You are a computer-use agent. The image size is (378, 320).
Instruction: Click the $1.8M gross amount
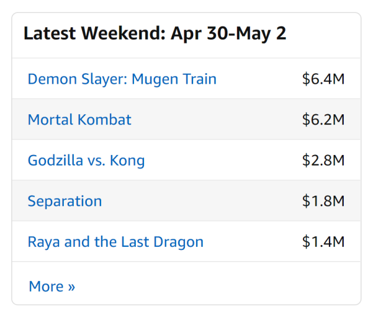323,201
